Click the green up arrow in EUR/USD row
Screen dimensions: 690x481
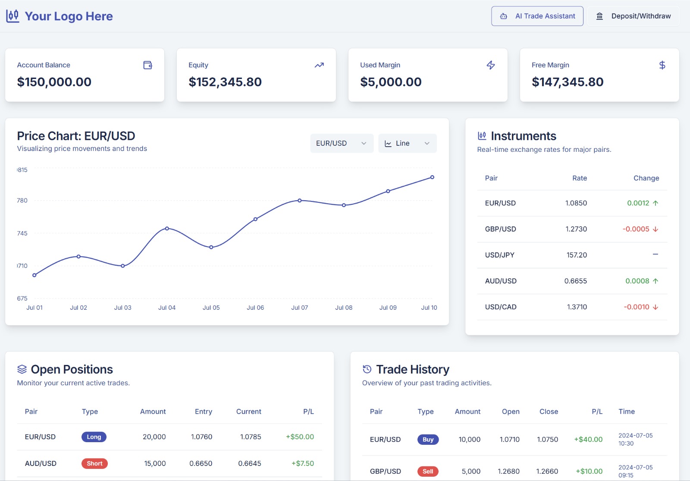coord(655,203)
